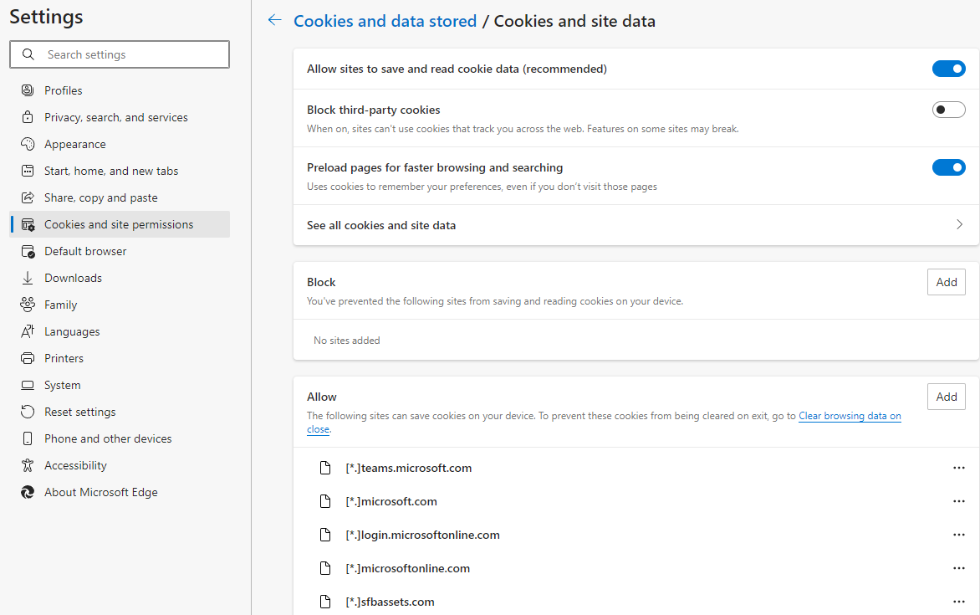The width and height of the screenshot is (980, 615).
Task: Open the Clear browsing data on close link
Action: click(850, 416)
